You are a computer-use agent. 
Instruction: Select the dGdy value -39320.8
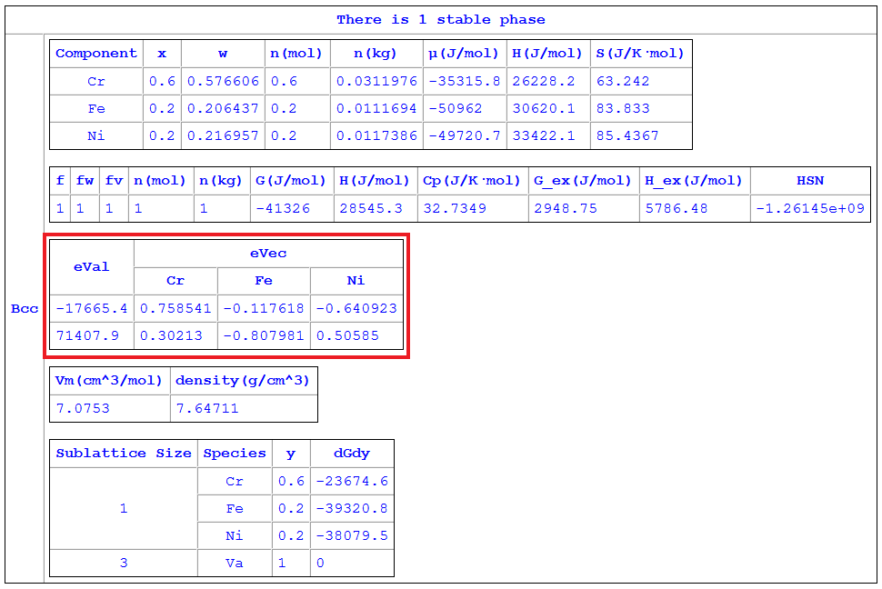[351, 508]
